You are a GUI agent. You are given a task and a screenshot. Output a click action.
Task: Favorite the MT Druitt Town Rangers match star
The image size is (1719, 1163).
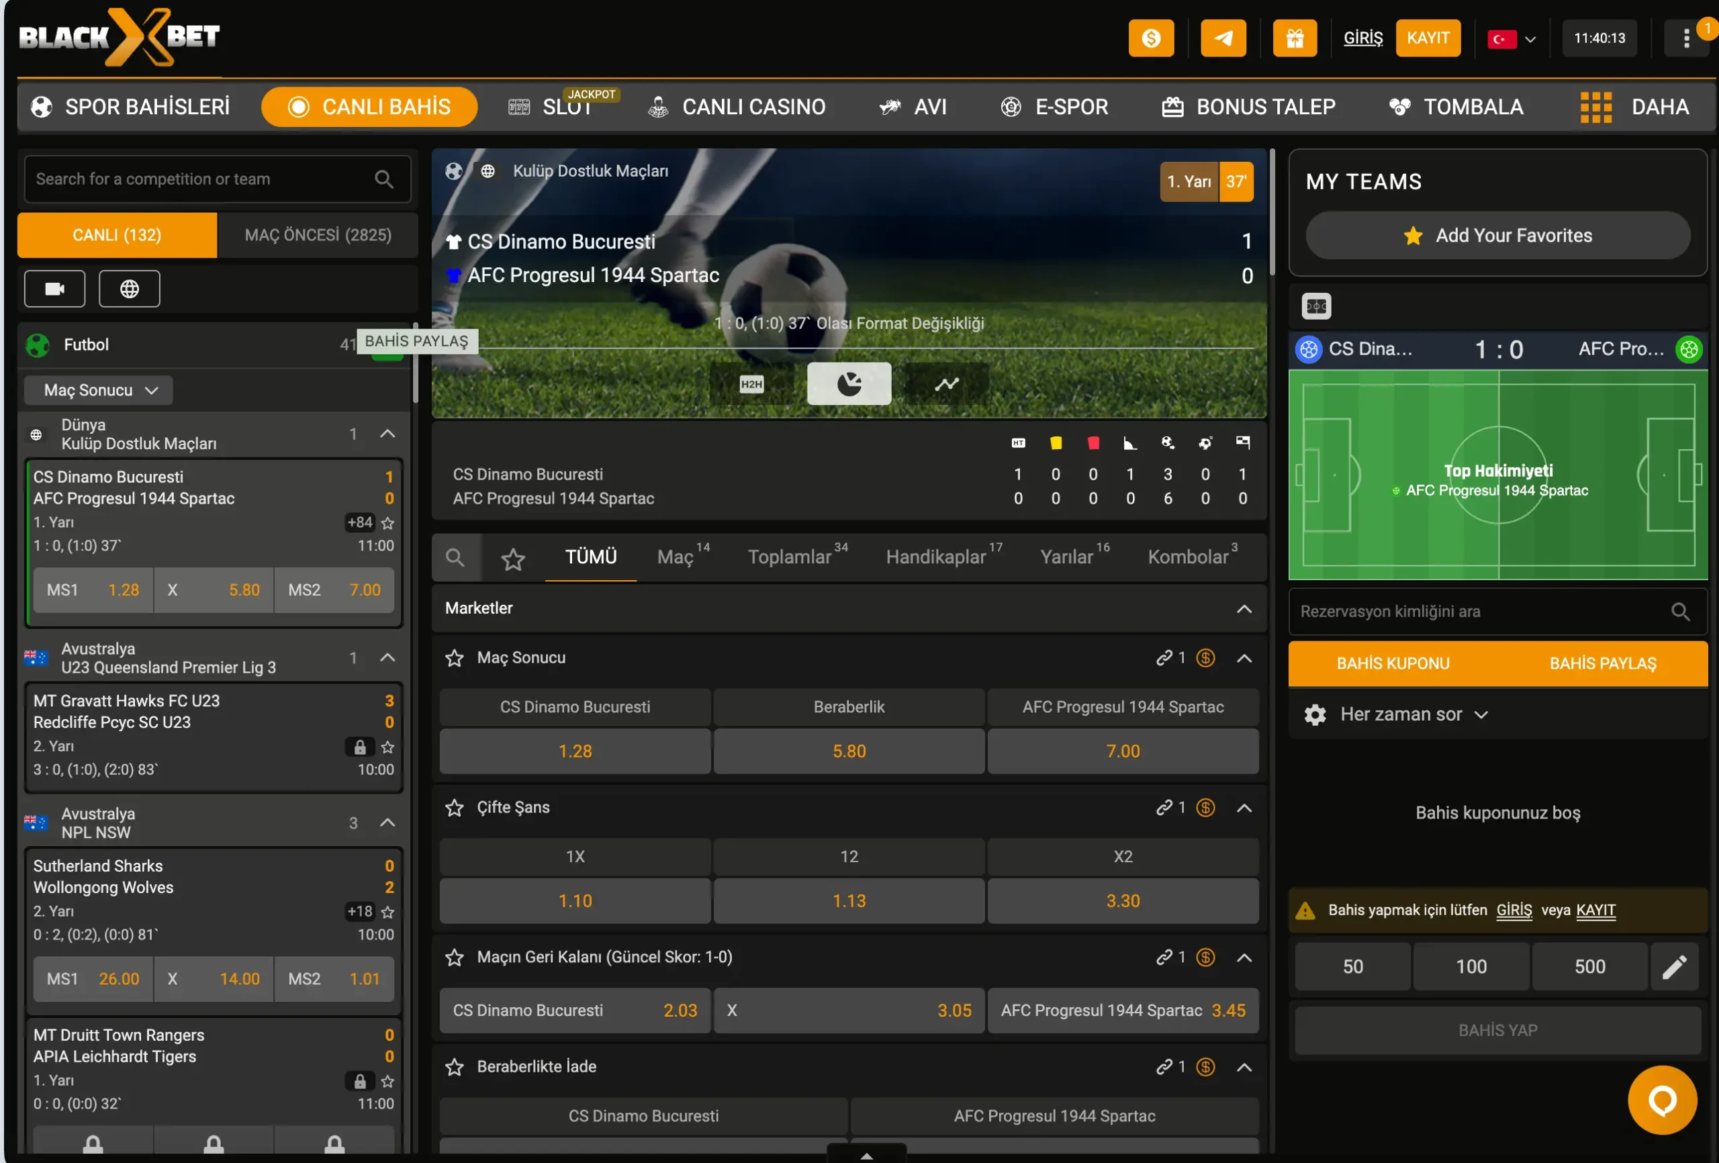click(x=387, y=1082)
